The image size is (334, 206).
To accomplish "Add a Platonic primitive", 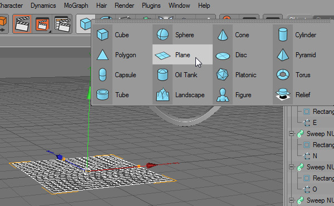I will [243, 74].
